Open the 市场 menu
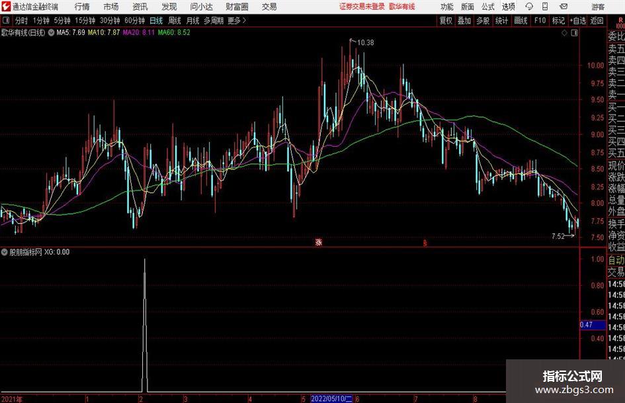 (111, 7)
